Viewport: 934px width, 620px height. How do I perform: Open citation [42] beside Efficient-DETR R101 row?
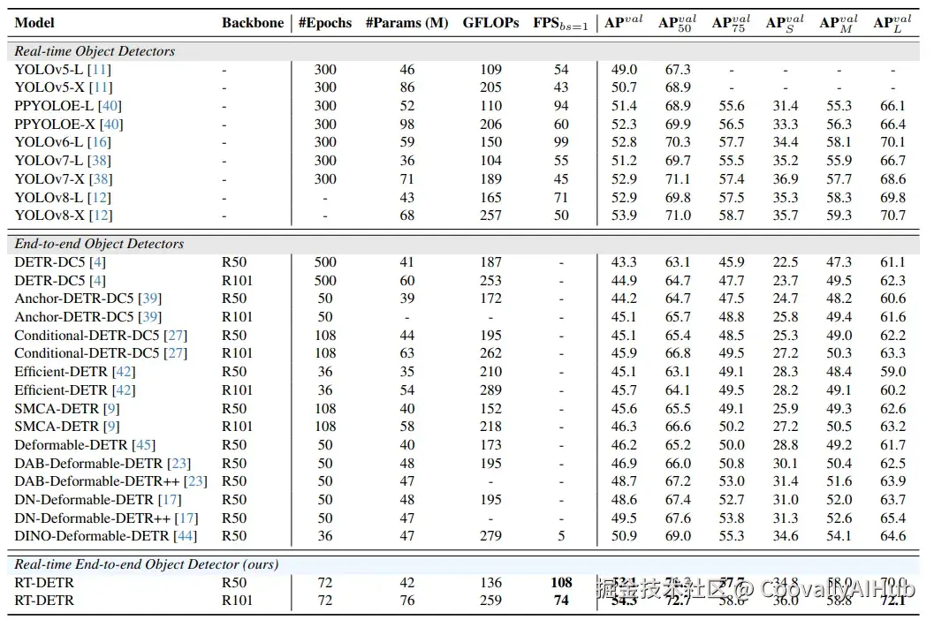point(124,390)
